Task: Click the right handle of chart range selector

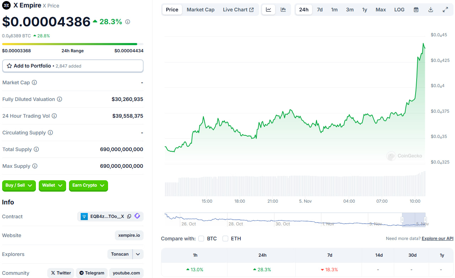Action: 425,220
